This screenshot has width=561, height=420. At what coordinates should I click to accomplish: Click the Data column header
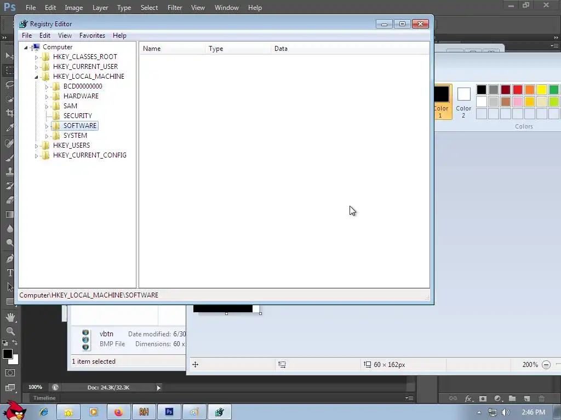point(350,49)
